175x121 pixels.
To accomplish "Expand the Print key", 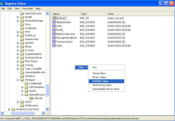I will tap(18, 32).
